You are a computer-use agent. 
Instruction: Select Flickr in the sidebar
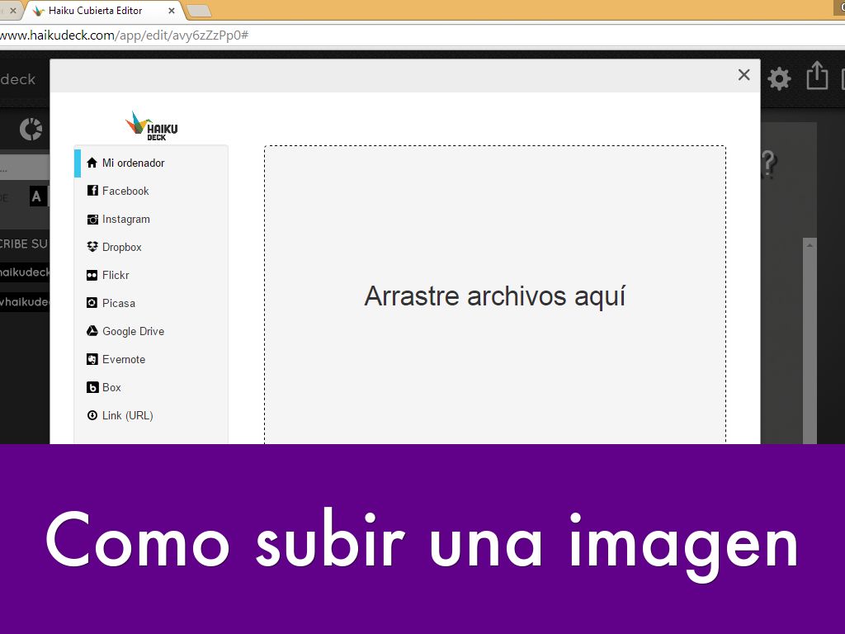(x=116, y=276)
